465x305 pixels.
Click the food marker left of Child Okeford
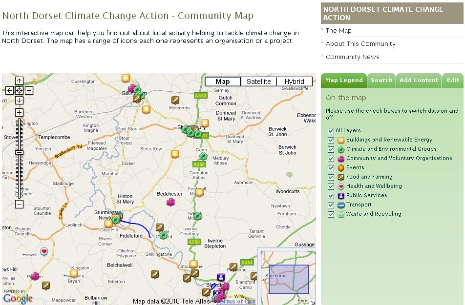(x=160, y=227)
